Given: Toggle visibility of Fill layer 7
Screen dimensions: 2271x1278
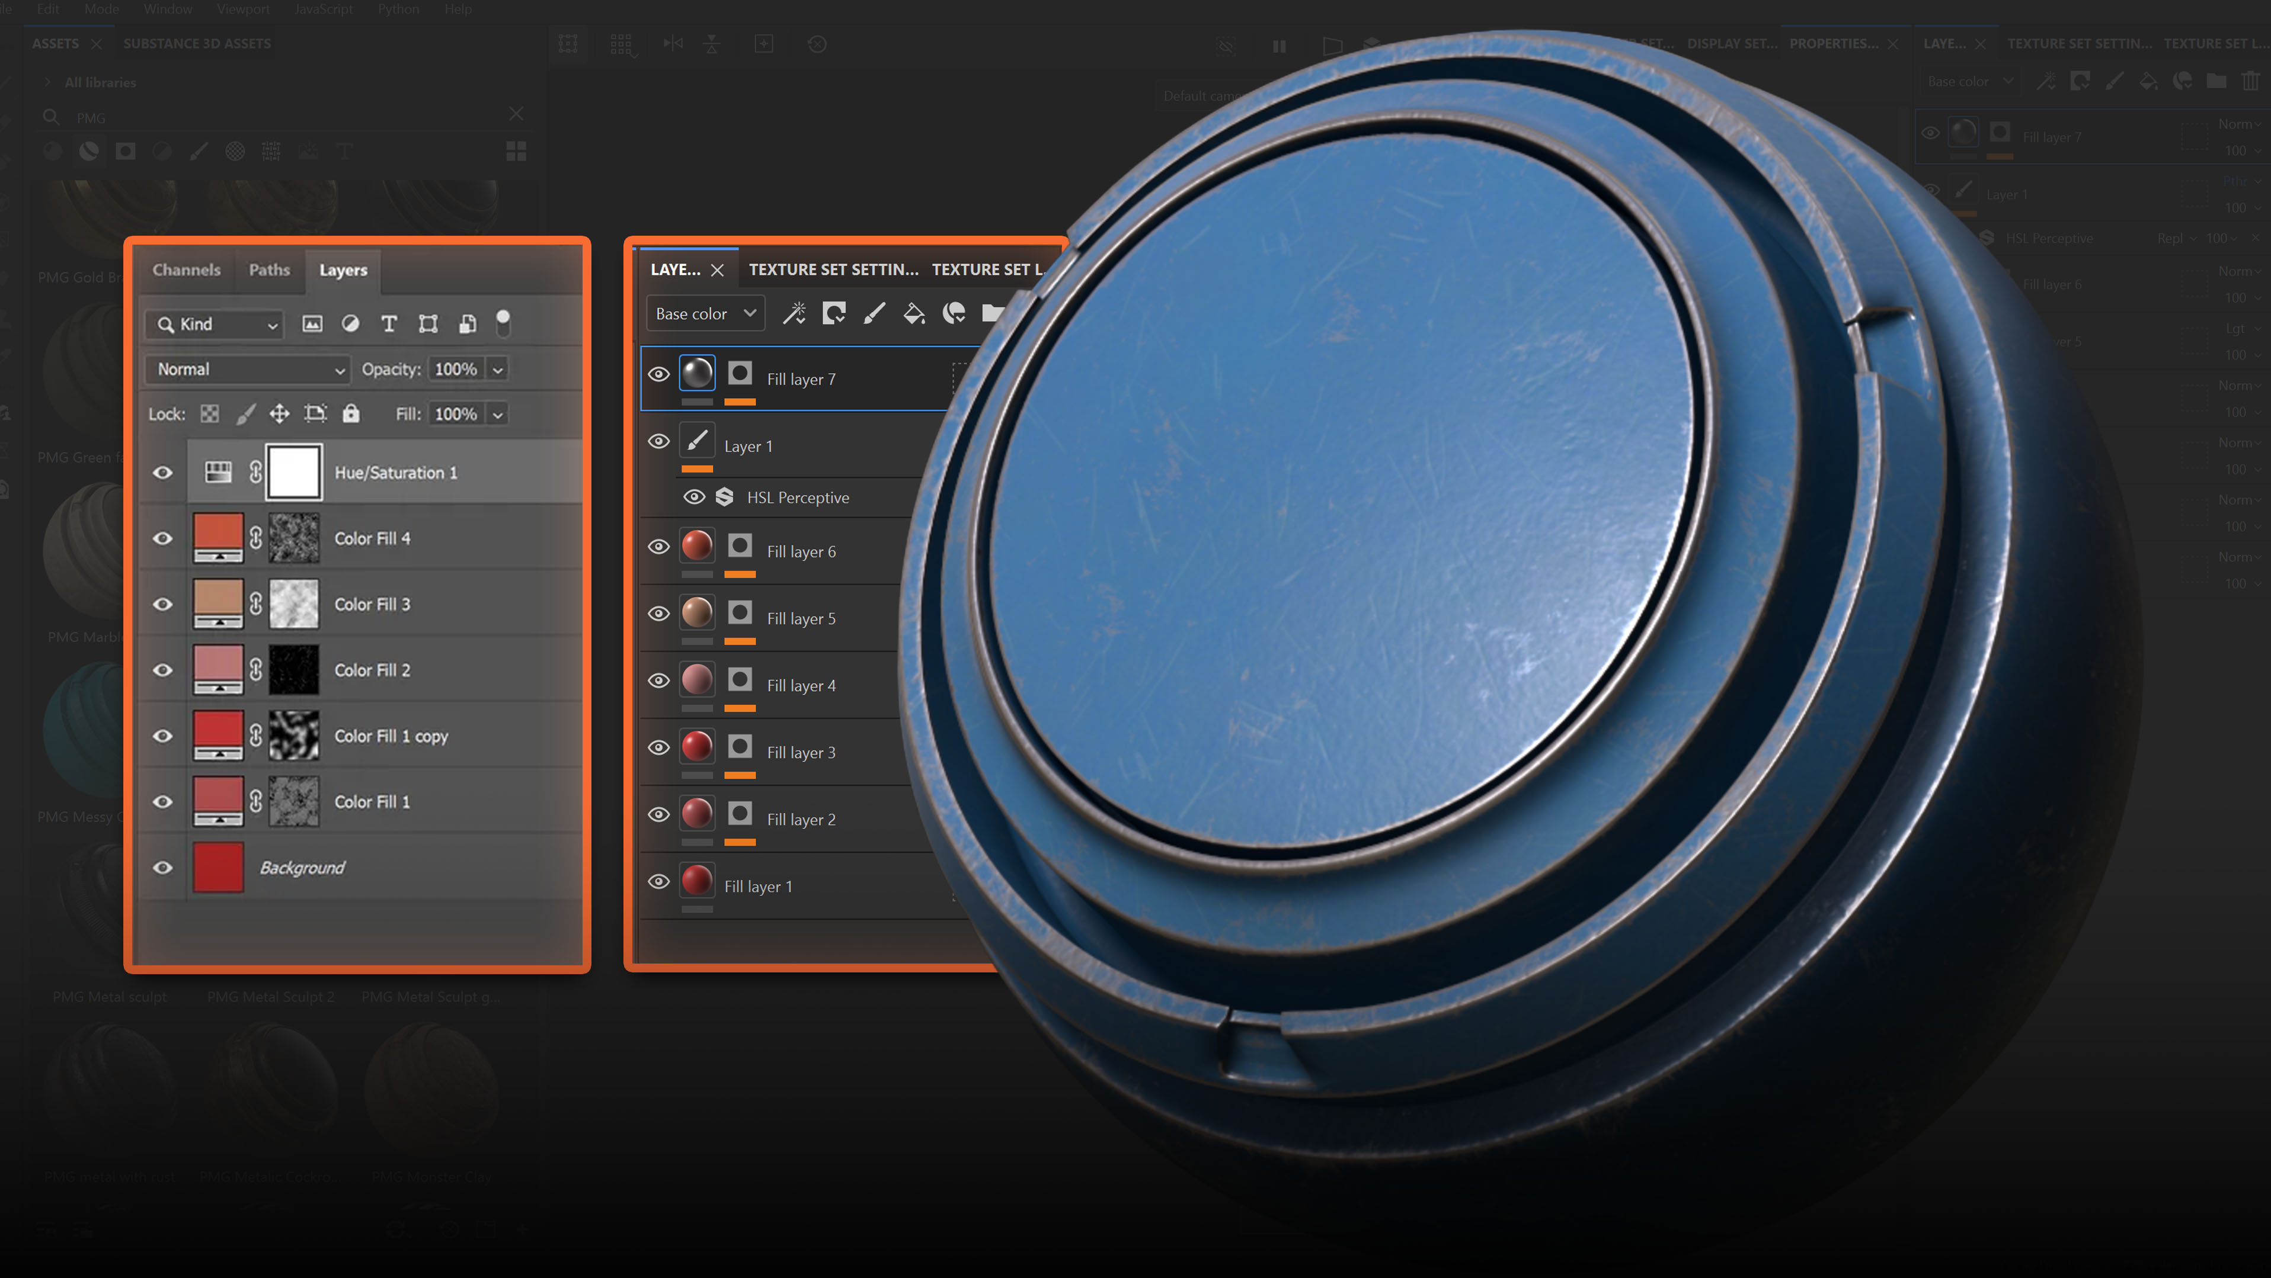Looking at the screenshot, I should (x=658, y=374).
